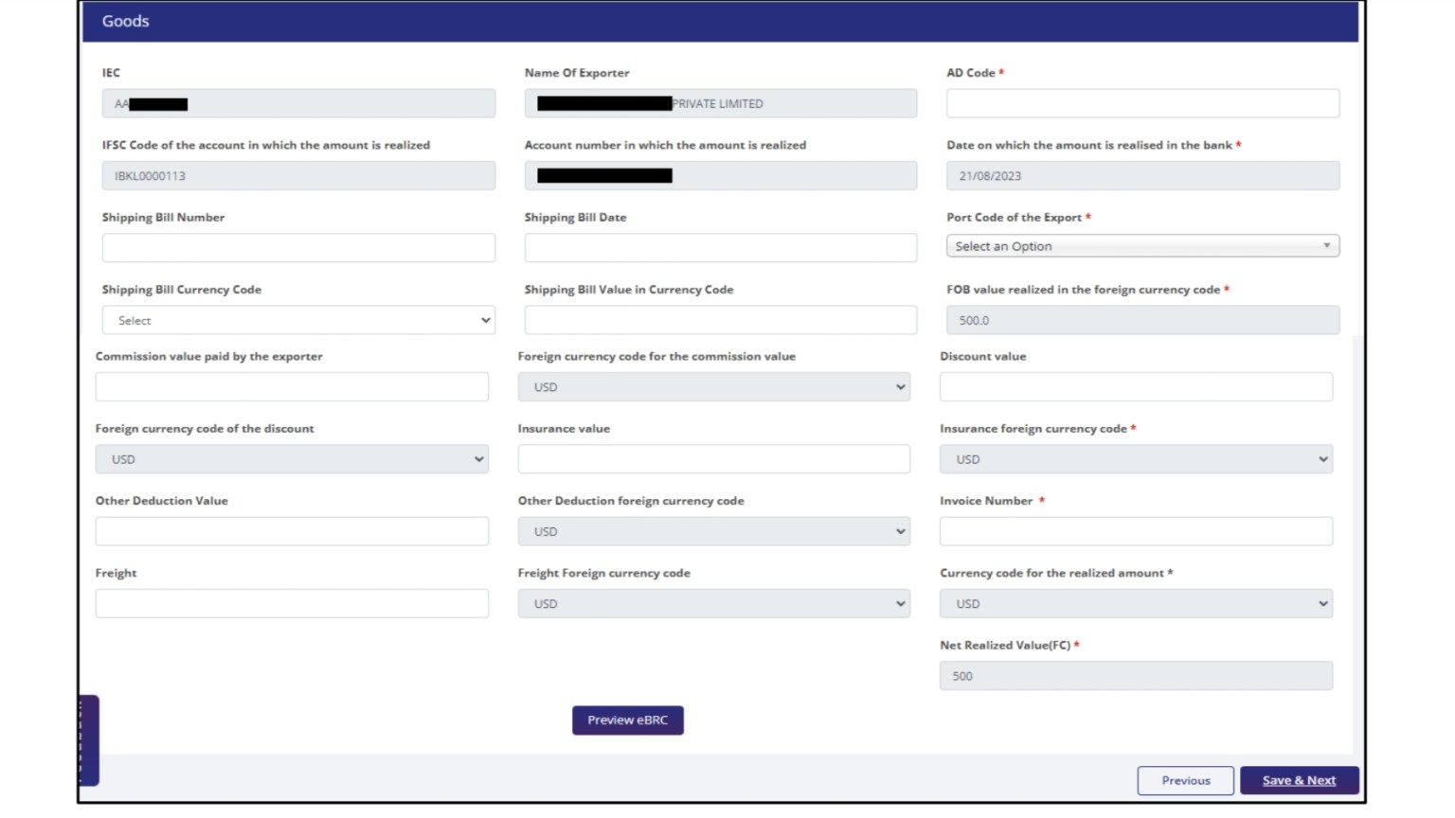Click the Preview eBRC button

click(627, 720)
